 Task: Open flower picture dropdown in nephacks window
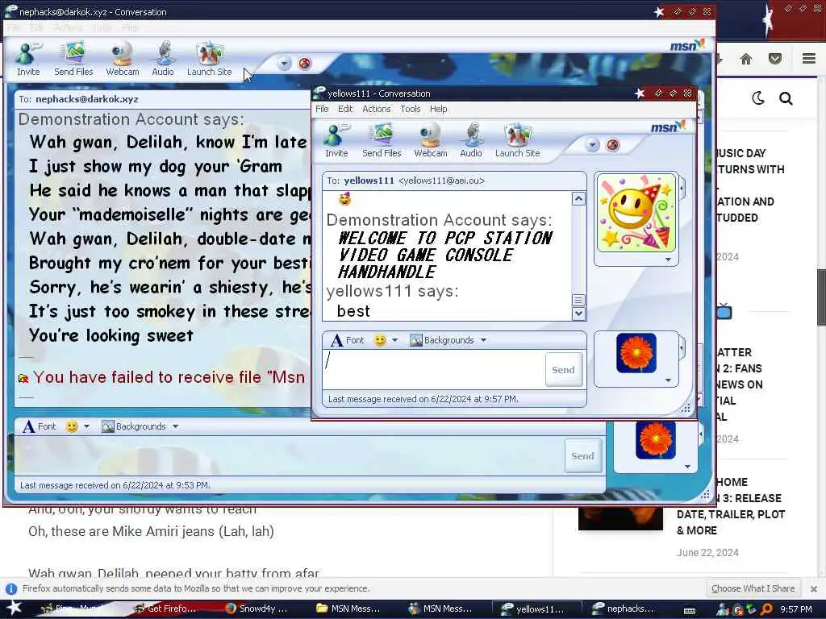click(x=687, y=467)
